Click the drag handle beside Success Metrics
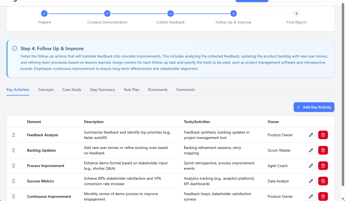 13,181
